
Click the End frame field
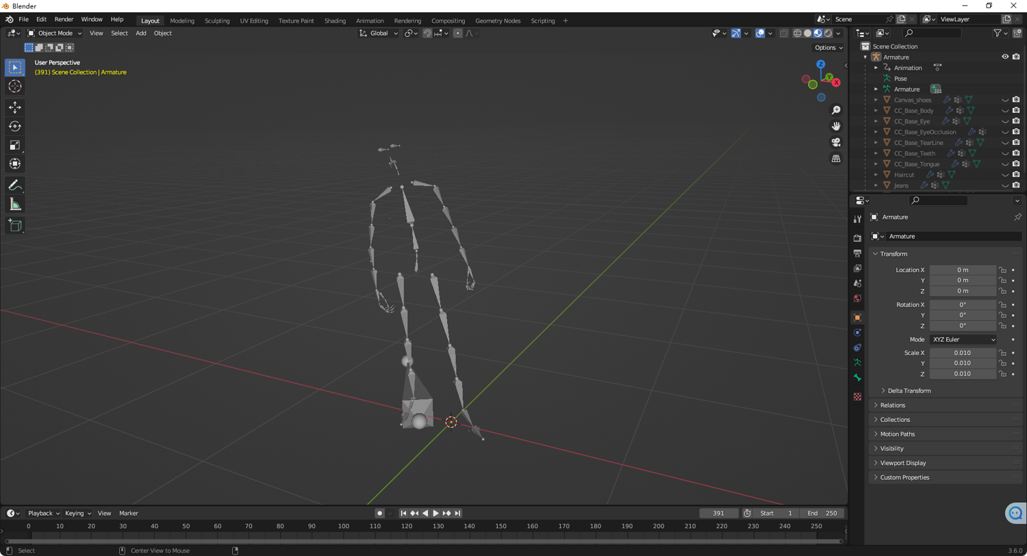[x=822, y=513]
